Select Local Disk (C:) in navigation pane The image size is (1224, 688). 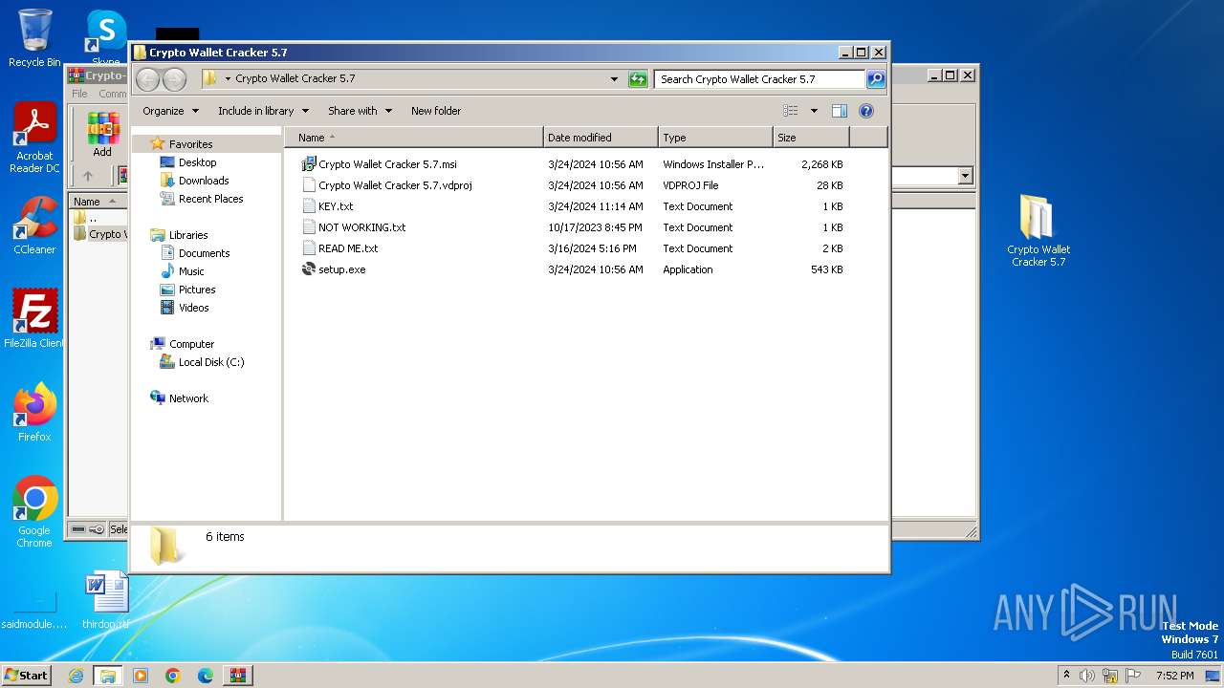210,362
